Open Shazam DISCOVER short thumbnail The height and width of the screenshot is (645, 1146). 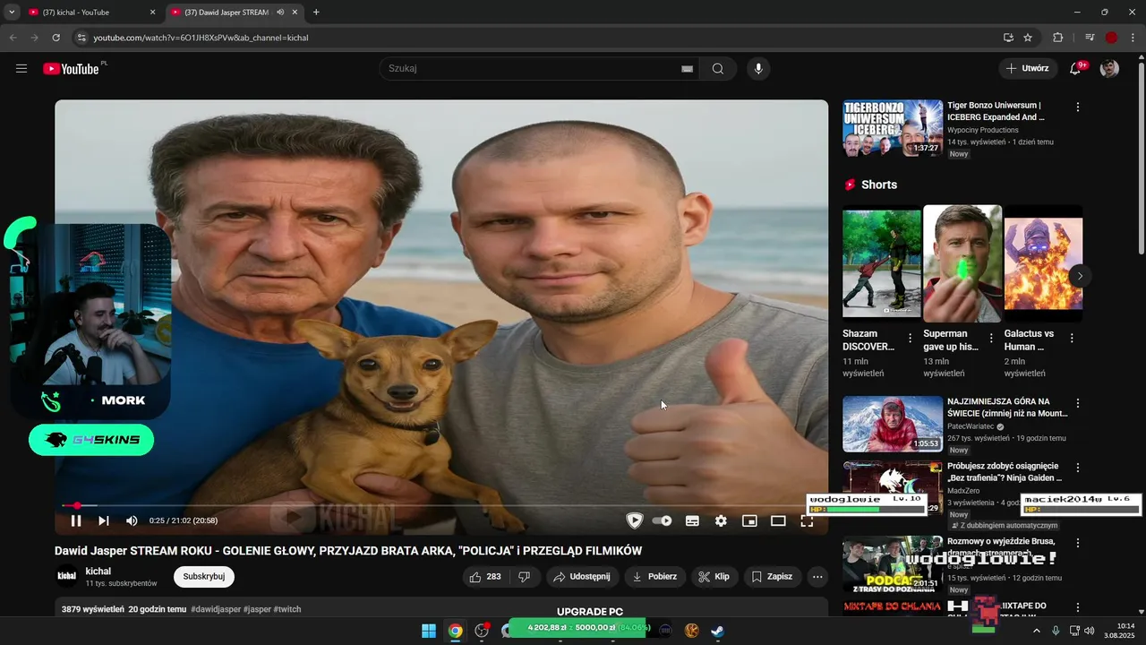881,262
